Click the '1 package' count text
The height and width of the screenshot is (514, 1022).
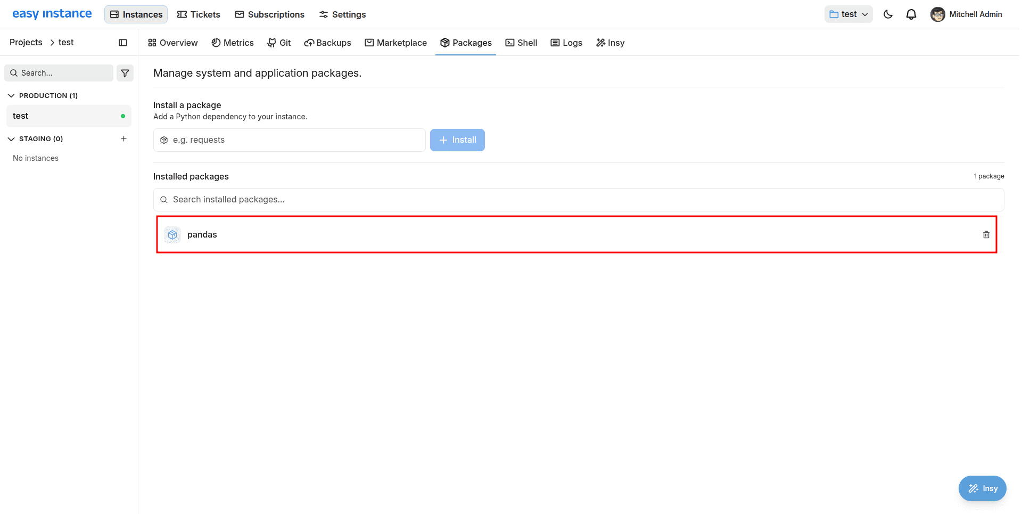point(989,176)
